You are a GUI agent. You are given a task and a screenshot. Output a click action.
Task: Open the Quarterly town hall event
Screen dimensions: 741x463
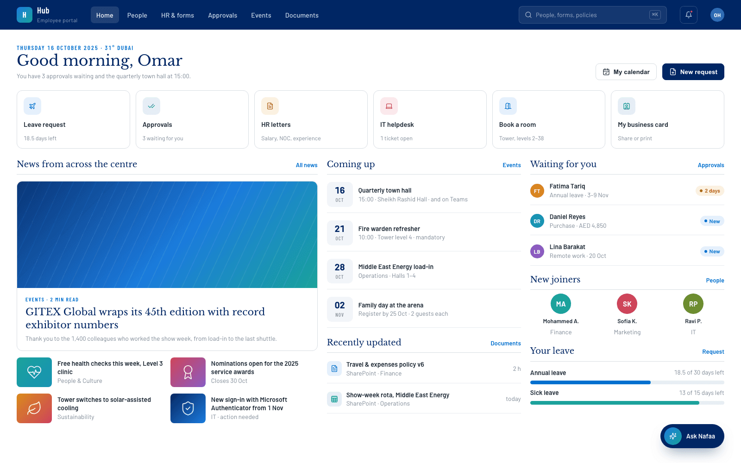point(424,194)
